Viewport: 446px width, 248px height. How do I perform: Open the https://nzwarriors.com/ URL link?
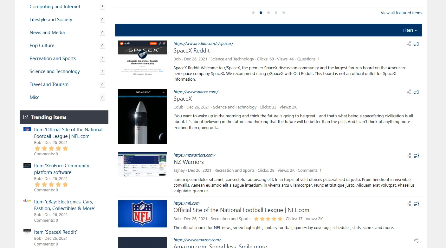(194, 155)
